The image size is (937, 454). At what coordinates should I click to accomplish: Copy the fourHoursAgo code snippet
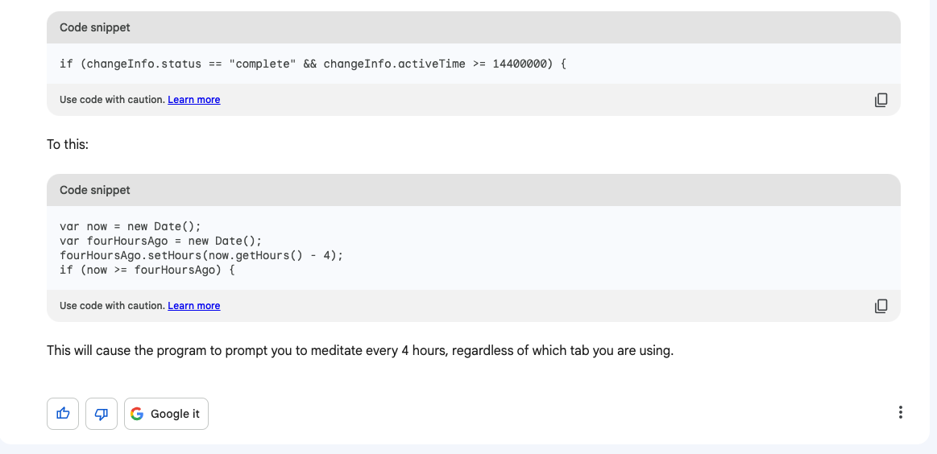pos(881,306)
